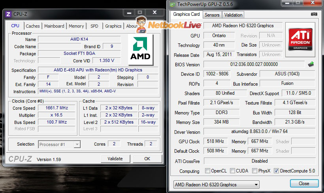Click the GPU field showing Ontario
This screenshot has width=324, height=193.
click(219, 36)
